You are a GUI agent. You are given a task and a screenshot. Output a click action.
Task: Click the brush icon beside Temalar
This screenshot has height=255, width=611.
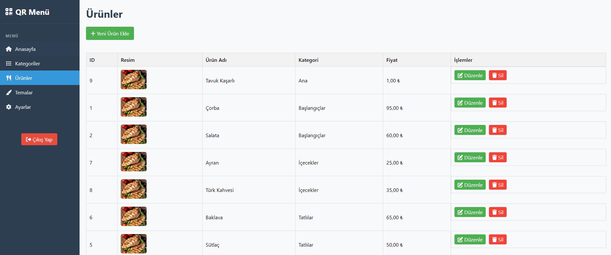[9, 92]
